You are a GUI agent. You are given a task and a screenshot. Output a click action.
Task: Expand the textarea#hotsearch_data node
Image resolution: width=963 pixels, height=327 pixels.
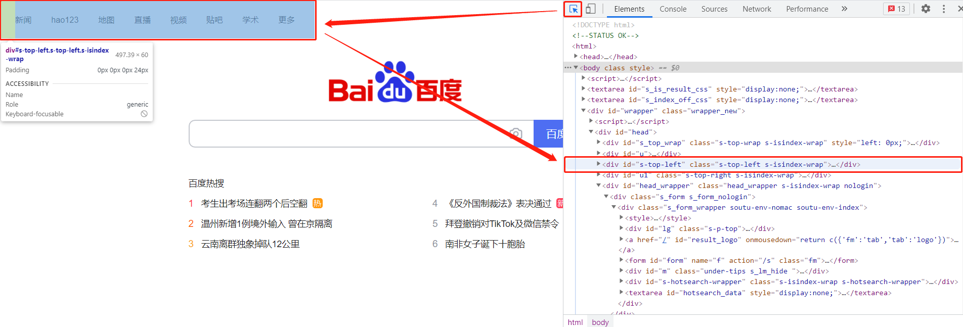pos(621,292)
